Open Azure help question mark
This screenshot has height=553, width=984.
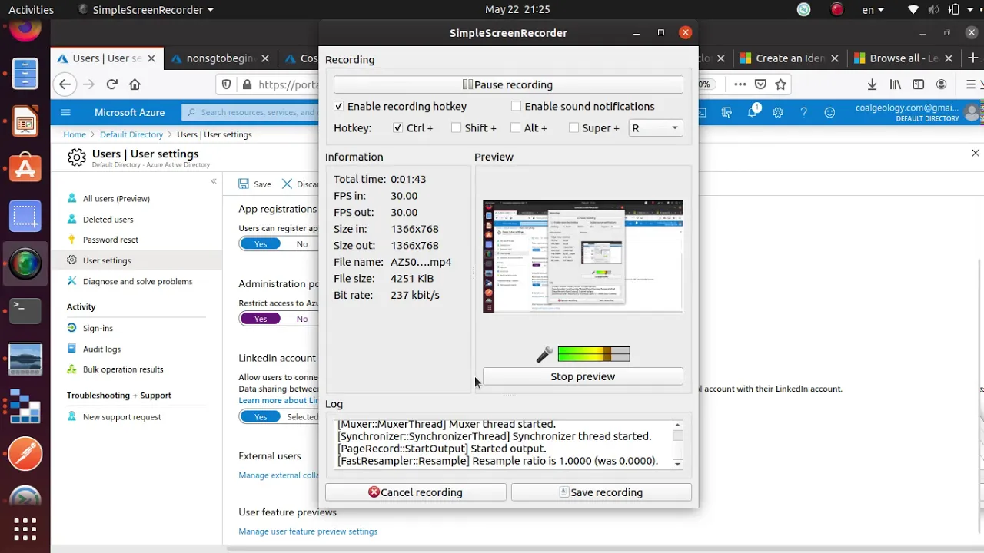(803, 112)
